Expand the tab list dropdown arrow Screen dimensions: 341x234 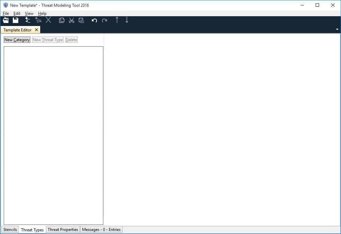[337, 30]
